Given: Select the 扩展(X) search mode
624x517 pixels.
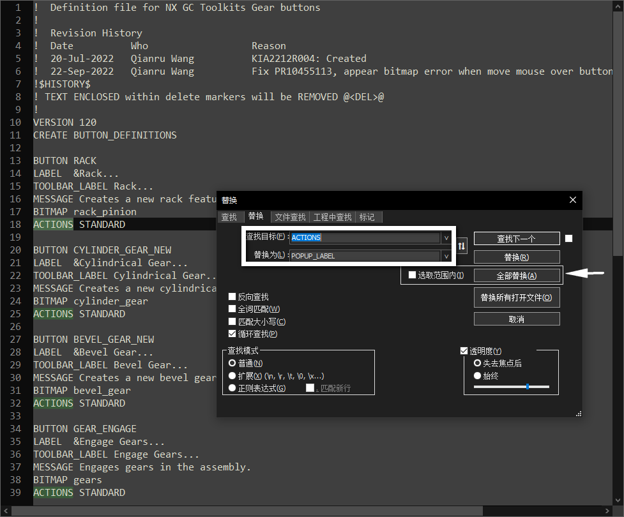Looking at the screenshot, I should 232,376.
